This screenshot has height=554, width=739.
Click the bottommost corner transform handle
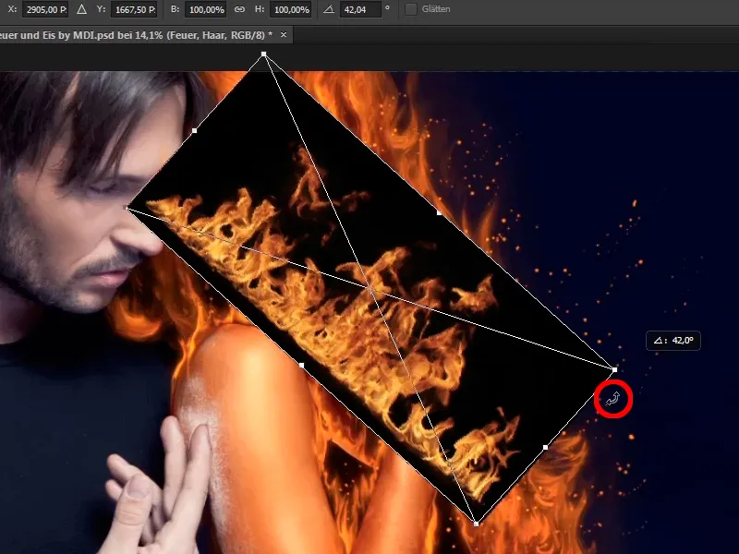tap(477, 524)
